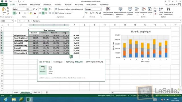Open the font size dropdown
Screen dimensions: 182x102
(x=31, y=9)
